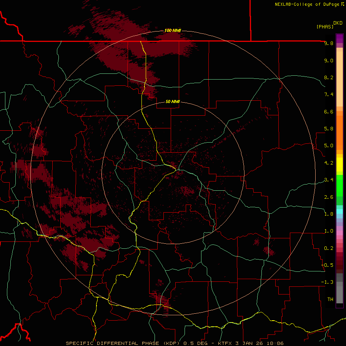Viewport: 346px width, 346px height.
Task: Click the 3 JAN 26 10:06 timestamp
Action: point(260,343)
